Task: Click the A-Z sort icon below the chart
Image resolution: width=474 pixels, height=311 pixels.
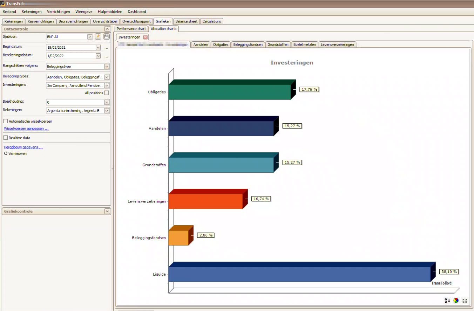Action: [x=446, y=300]
